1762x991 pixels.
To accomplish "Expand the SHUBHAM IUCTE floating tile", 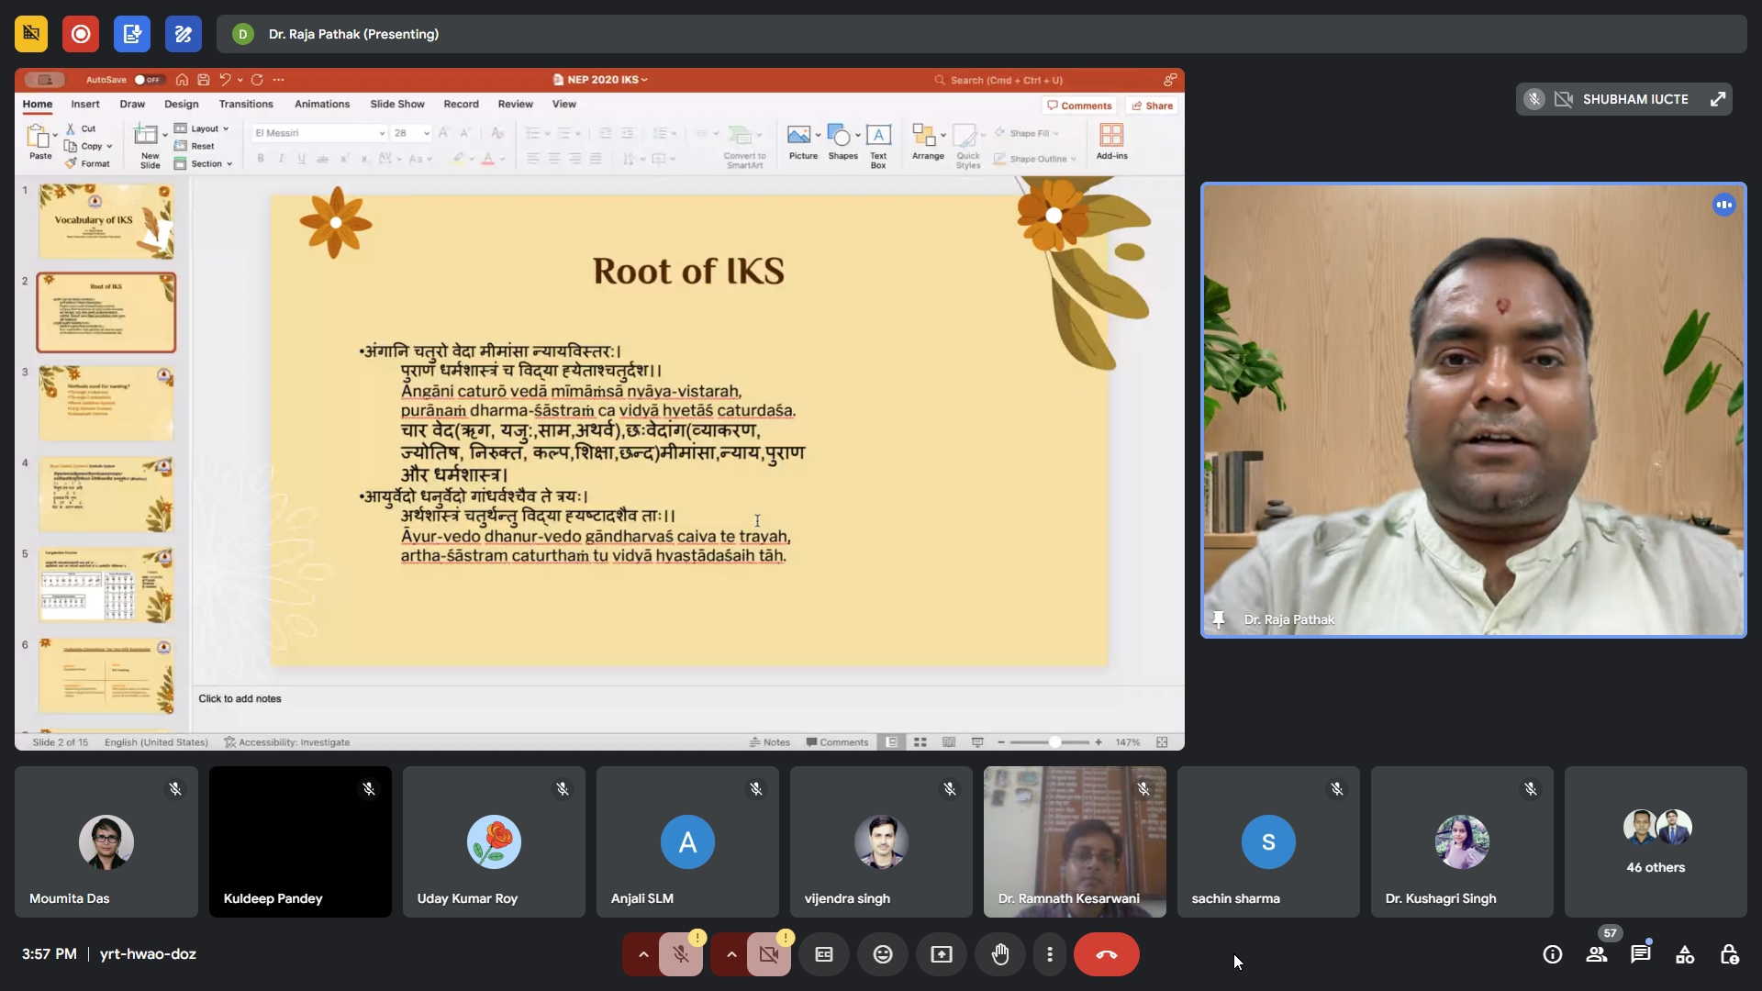I will 1718,99.
